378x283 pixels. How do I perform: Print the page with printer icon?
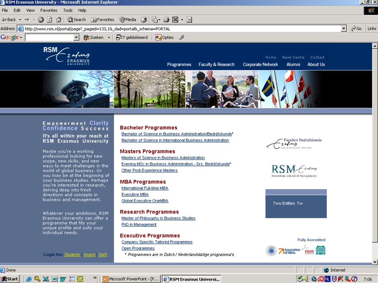point(166,20)
